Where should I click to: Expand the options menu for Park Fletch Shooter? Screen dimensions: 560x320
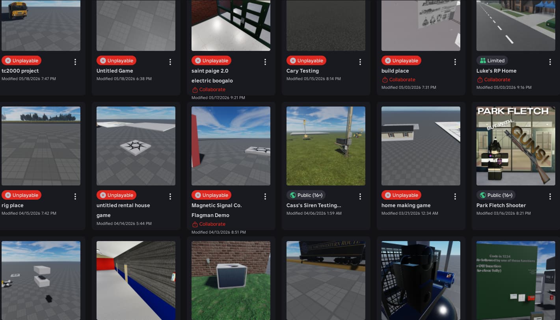click(550, 196)
